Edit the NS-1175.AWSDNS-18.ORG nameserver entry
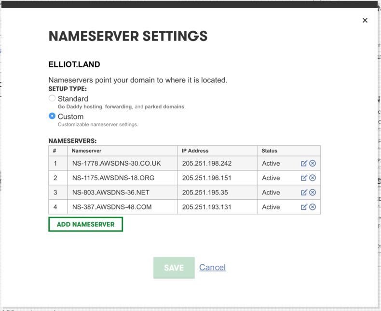381x311 pixels. coord(304,178)
